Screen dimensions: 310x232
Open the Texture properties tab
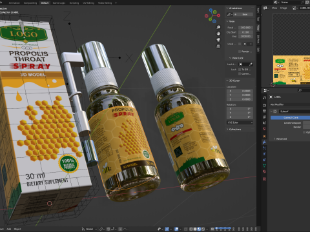[x=264, y=179]
